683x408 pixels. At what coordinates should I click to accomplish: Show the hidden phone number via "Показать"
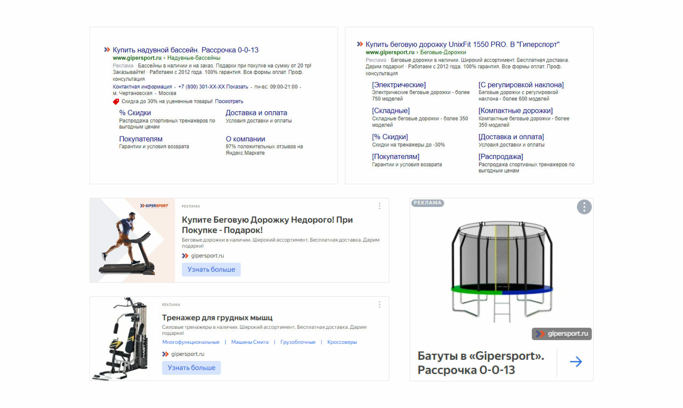[237, 87]
